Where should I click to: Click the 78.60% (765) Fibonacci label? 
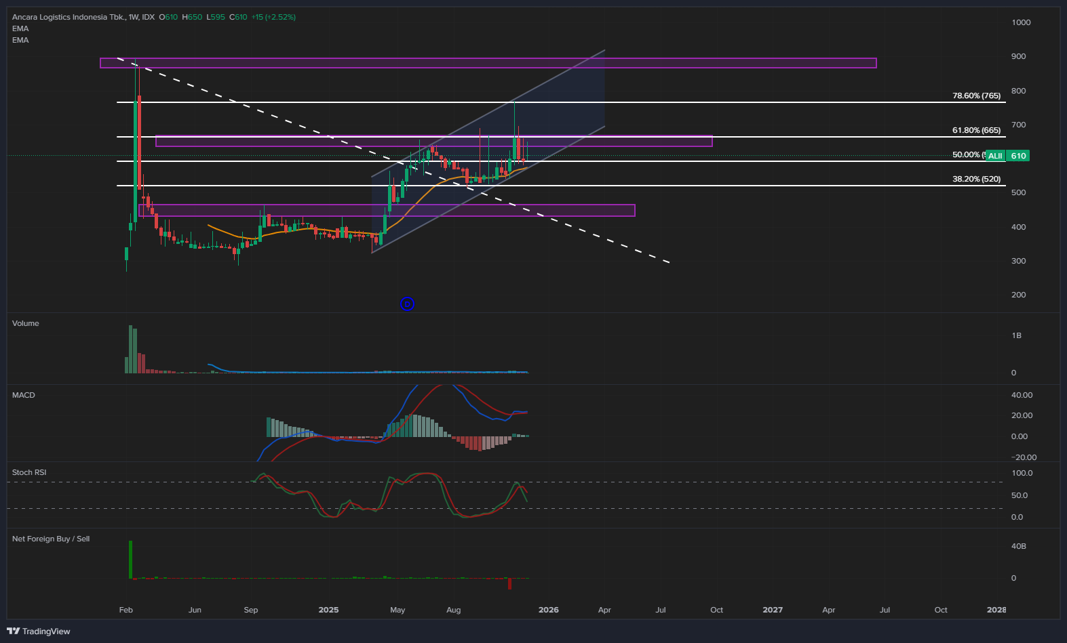point(976,96)
